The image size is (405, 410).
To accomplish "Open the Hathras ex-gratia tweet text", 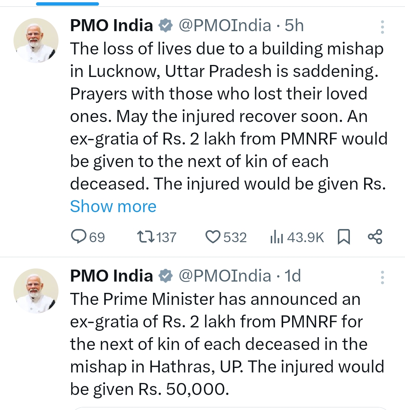I will (225, 344).
